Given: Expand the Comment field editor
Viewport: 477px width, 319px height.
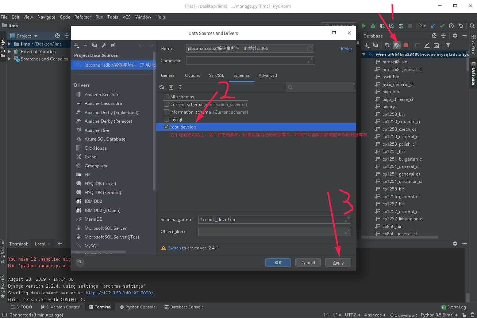Looking at the screenshot, I should tap(310, 60).
